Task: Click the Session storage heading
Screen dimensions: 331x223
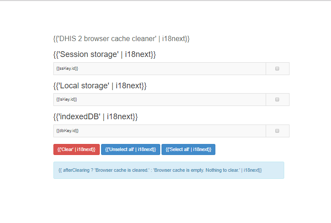Action: coord(105,54)
